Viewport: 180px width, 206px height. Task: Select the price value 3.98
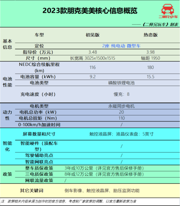[x=150, y=52]
